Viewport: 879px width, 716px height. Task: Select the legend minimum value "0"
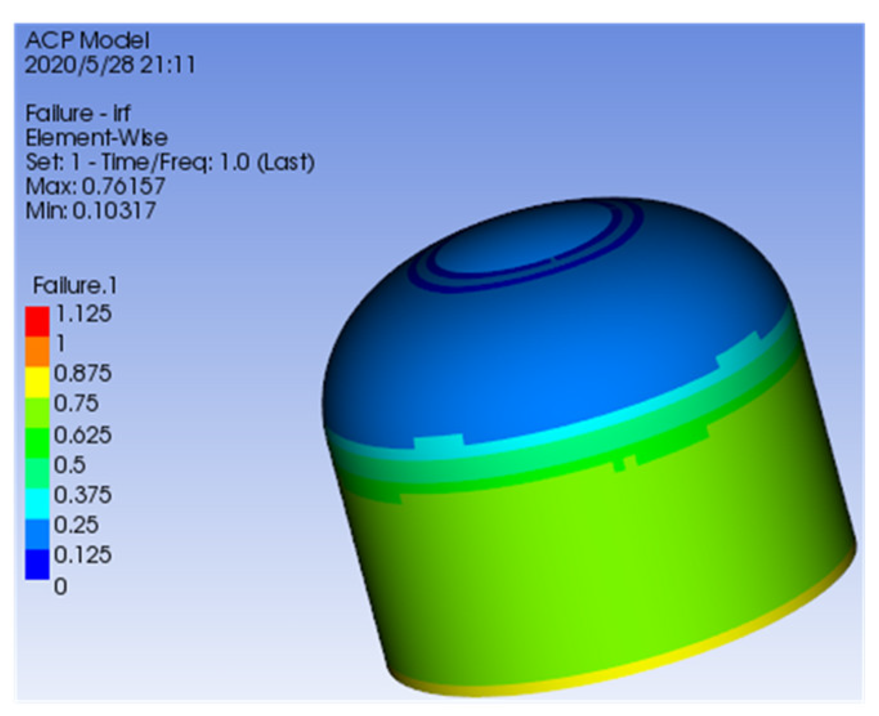61,587
